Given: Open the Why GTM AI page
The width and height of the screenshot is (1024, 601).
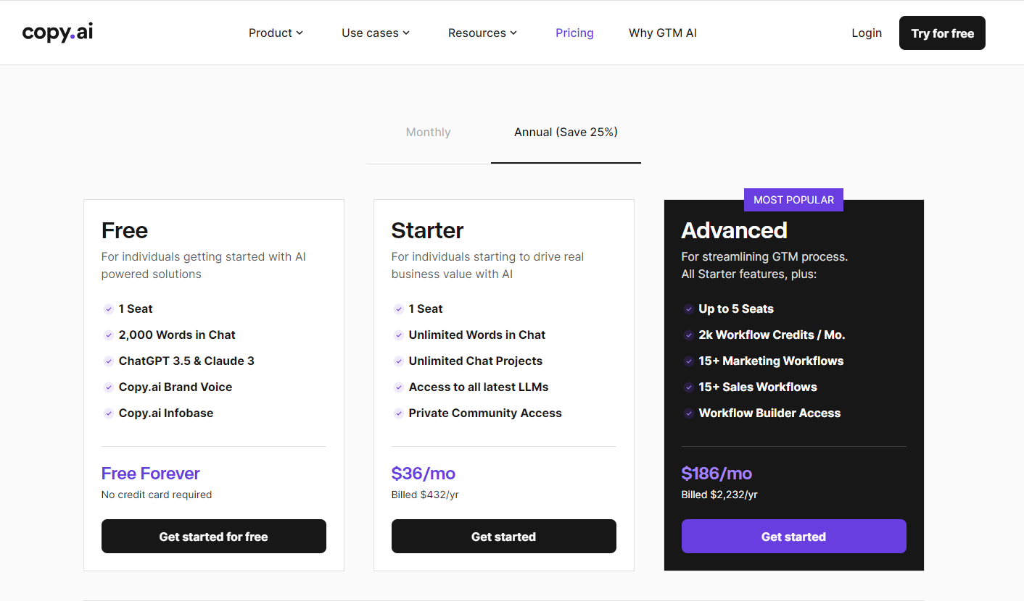Looking at the screenshot, I should pos(663,33).
